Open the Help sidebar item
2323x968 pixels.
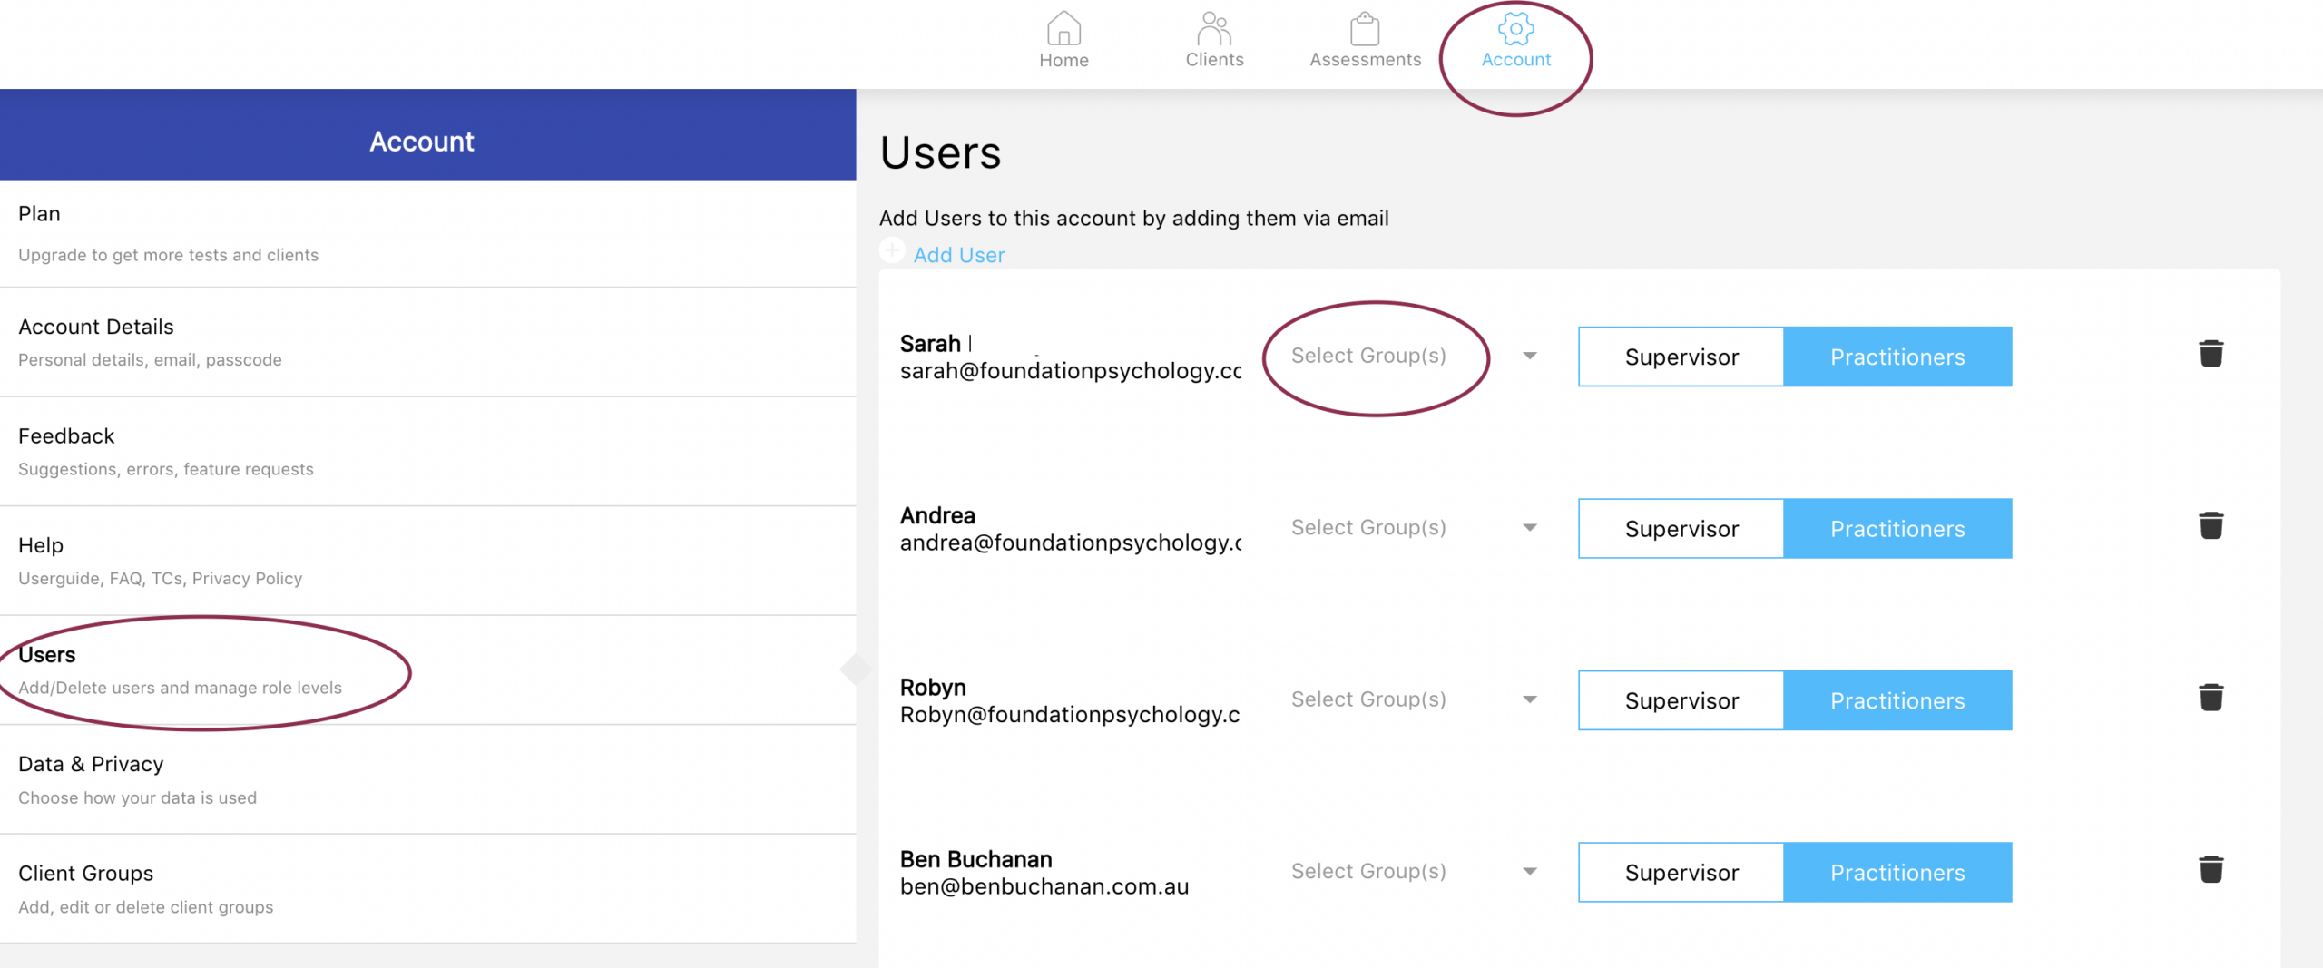point(427,561)
